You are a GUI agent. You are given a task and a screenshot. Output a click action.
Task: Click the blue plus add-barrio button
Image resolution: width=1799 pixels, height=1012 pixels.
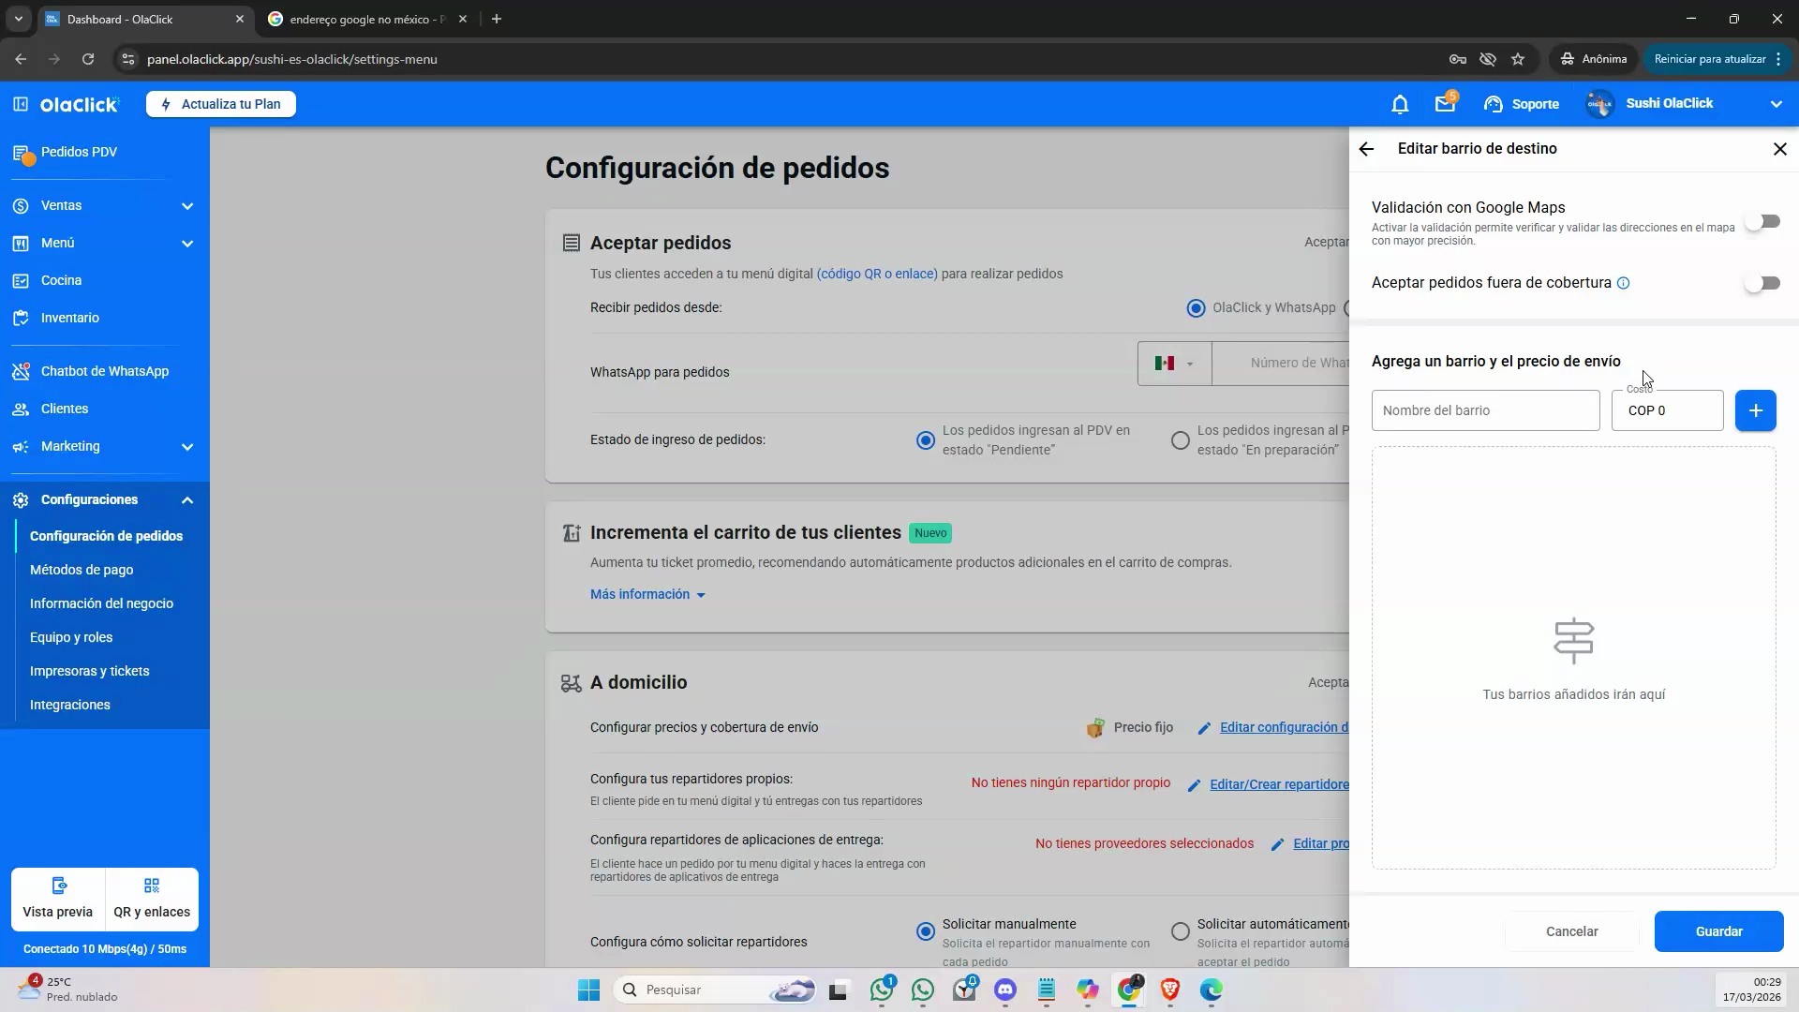[1755, 410]
